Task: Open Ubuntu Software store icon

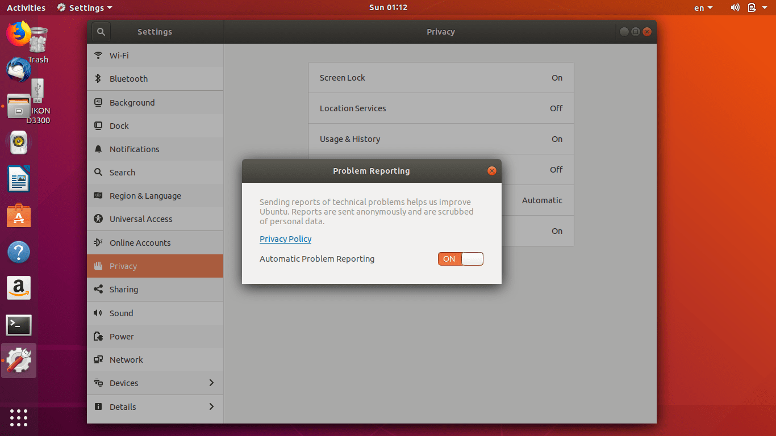Action: tap(18, 216)
